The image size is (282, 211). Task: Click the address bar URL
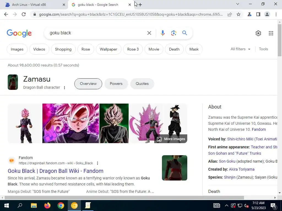[x=131, y=14]
